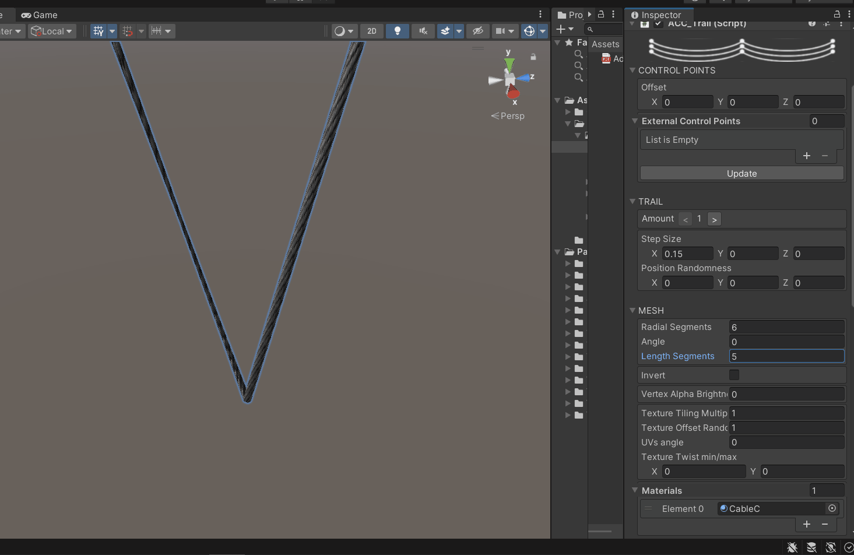This screenshot has height=555, width=854.
Task: Enable the Invert checkbox
Action: pyautogui.click(x=734, y=375)
